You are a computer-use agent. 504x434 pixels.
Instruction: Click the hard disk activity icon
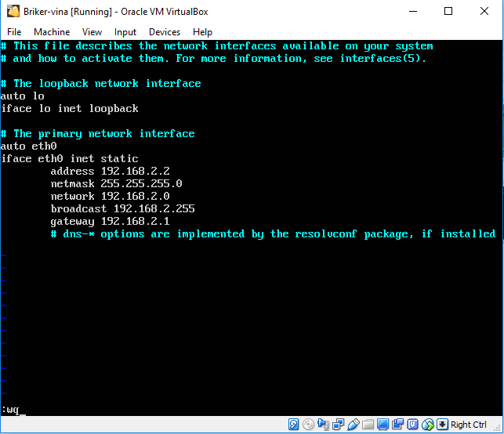294,425
